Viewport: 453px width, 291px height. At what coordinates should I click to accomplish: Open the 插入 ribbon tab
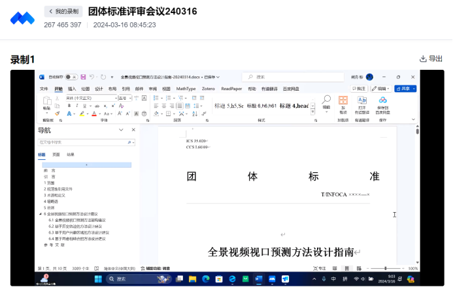[x=72, y=89]
